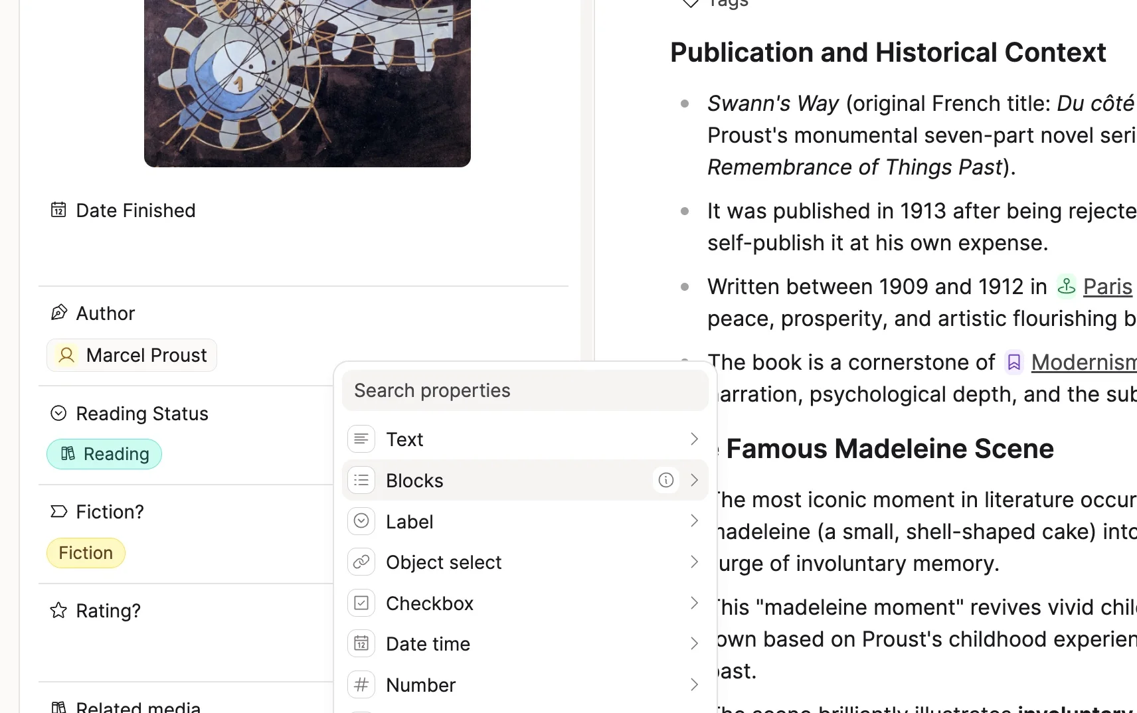Click the Fiction tag icon

coord(58,511)
